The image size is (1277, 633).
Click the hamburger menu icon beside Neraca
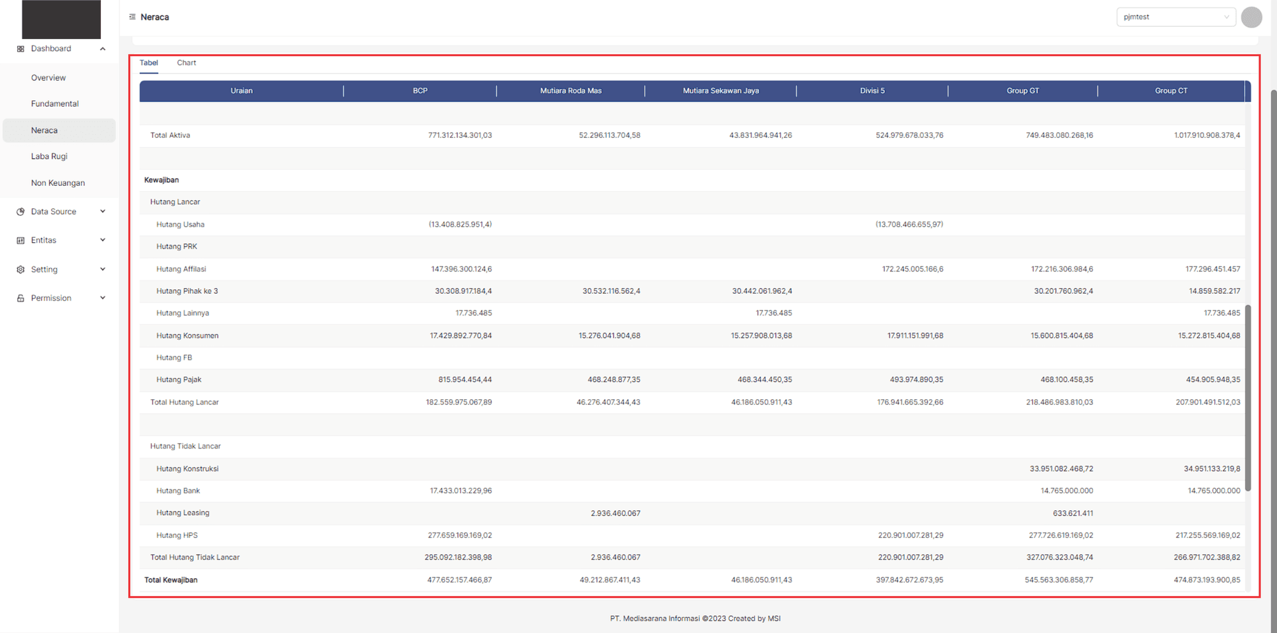[x=132, y=17]
